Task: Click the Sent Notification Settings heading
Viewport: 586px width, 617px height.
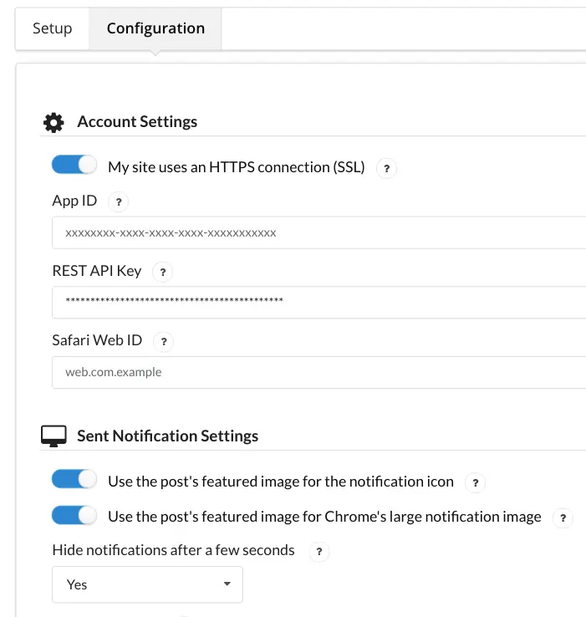Action: coord(167,436)
